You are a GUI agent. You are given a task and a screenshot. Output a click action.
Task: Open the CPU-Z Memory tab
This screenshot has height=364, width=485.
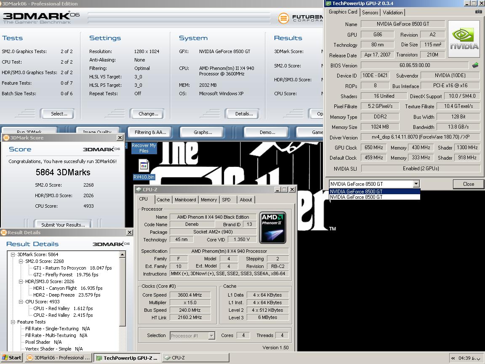click(x=209, y=200)
